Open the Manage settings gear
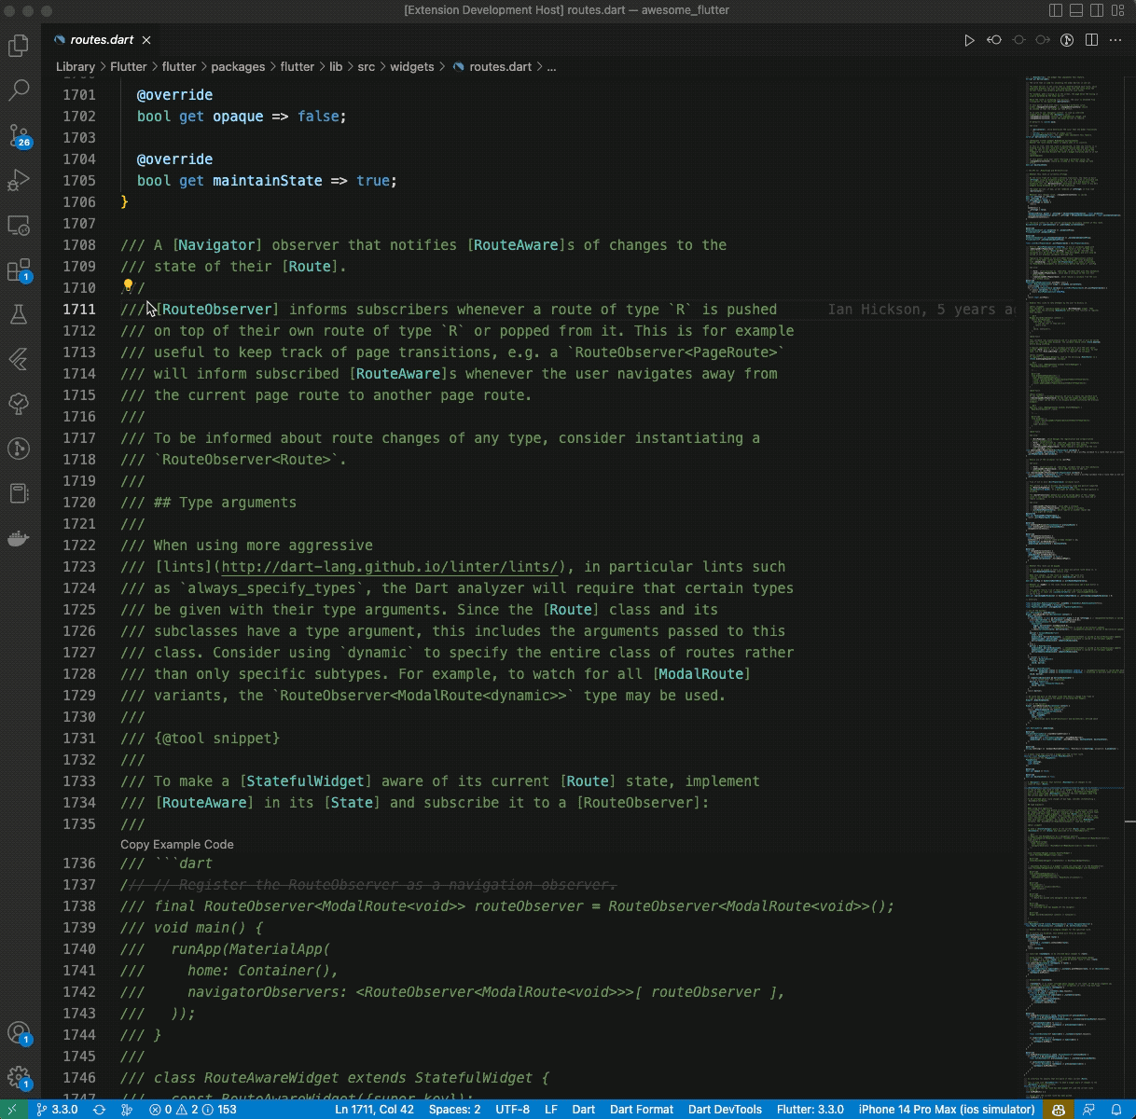This screenshot has height=1119, width=1136. click(x=19, y=1078)
